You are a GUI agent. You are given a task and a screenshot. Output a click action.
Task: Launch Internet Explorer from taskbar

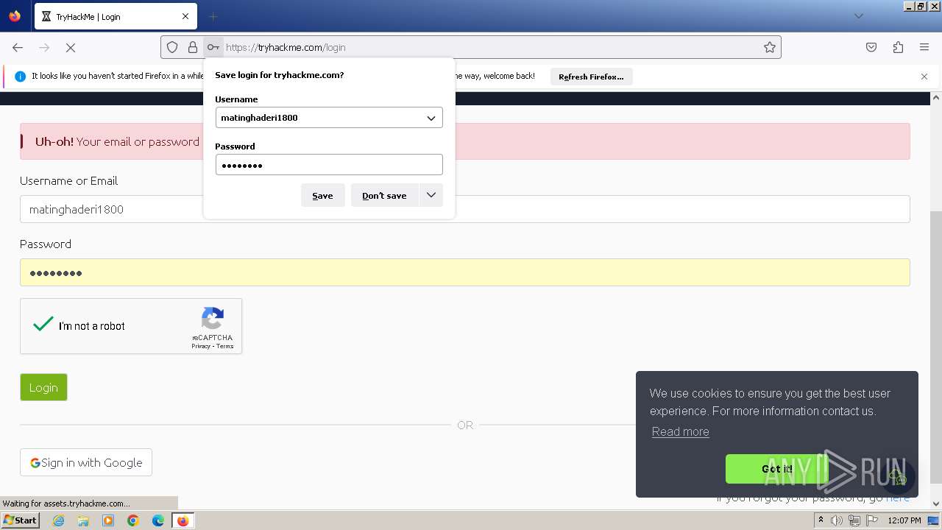pyautogui.click(x=58, y=520)
